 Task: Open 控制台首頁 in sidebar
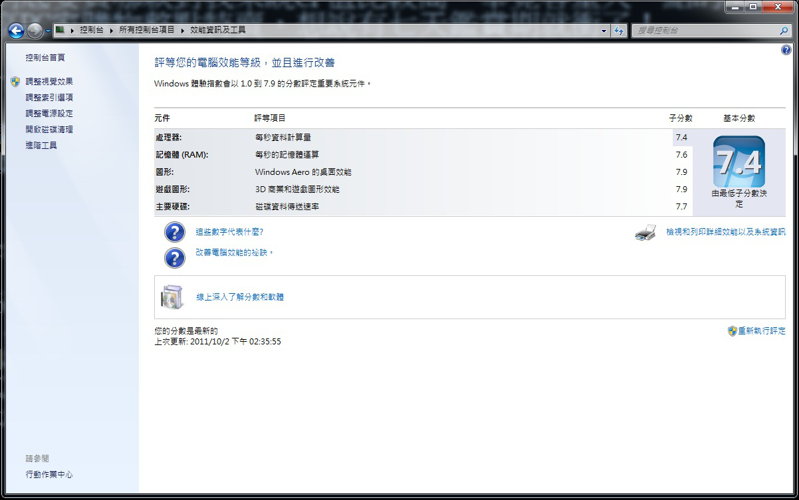pos(45,58)
